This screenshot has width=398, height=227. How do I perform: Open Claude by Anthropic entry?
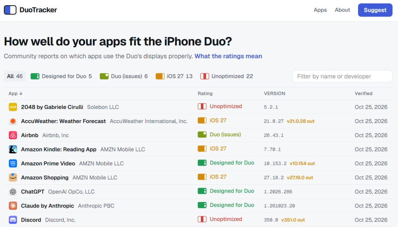pos(48,206)
